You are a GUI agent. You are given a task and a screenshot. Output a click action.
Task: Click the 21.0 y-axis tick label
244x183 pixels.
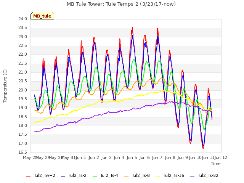click(23, 72)
